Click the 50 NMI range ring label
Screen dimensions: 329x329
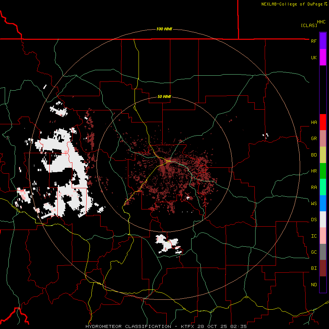click(x=164, y=97)
